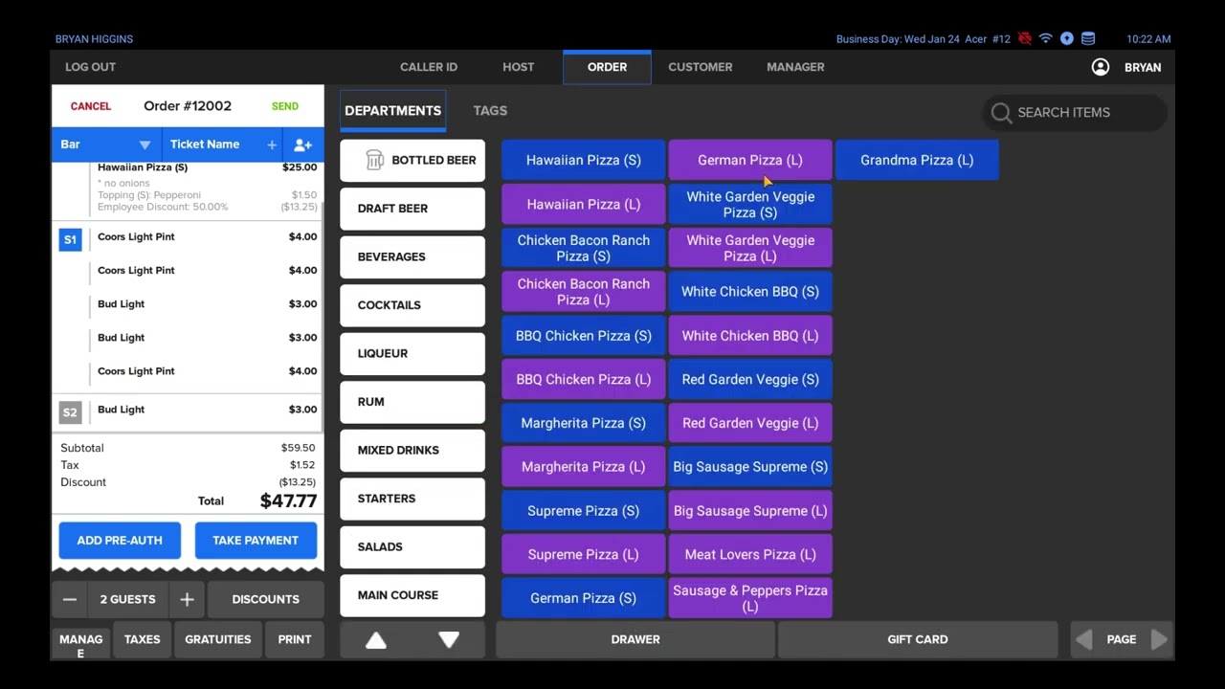Decrease guests with the minus button
Image resolution: width=1225 pixels, height=689 pixels.
(x=69, y=599)
